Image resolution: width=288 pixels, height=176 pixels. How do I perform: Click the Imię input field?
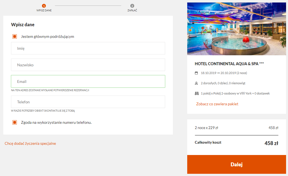click(88, 48)
